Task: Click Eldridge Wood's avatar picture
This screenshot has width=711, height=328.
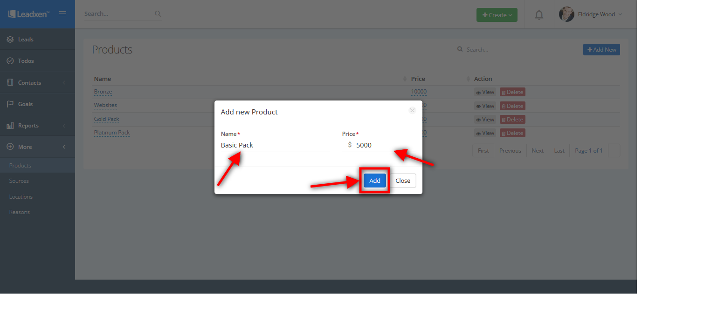Action: point(566,14)
